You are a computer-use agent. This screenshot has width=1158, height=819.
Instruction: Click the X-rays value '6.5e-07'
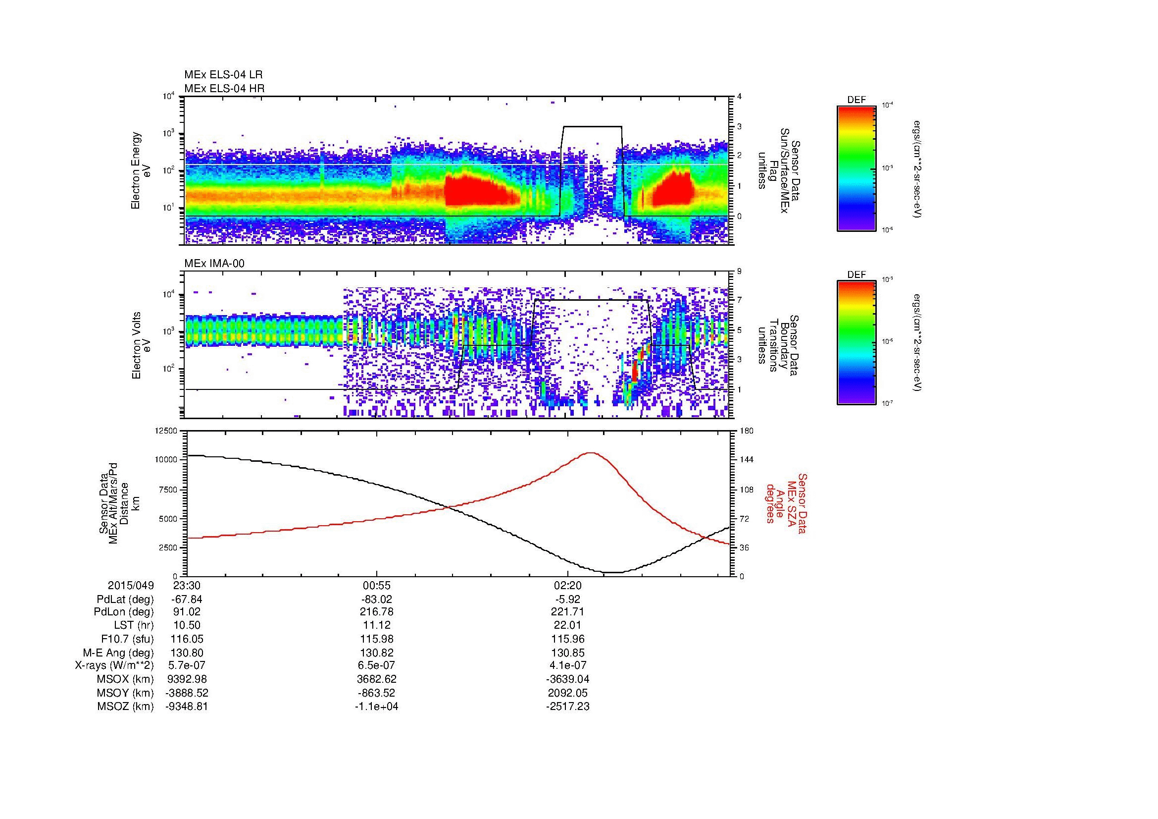coord(377,665)
